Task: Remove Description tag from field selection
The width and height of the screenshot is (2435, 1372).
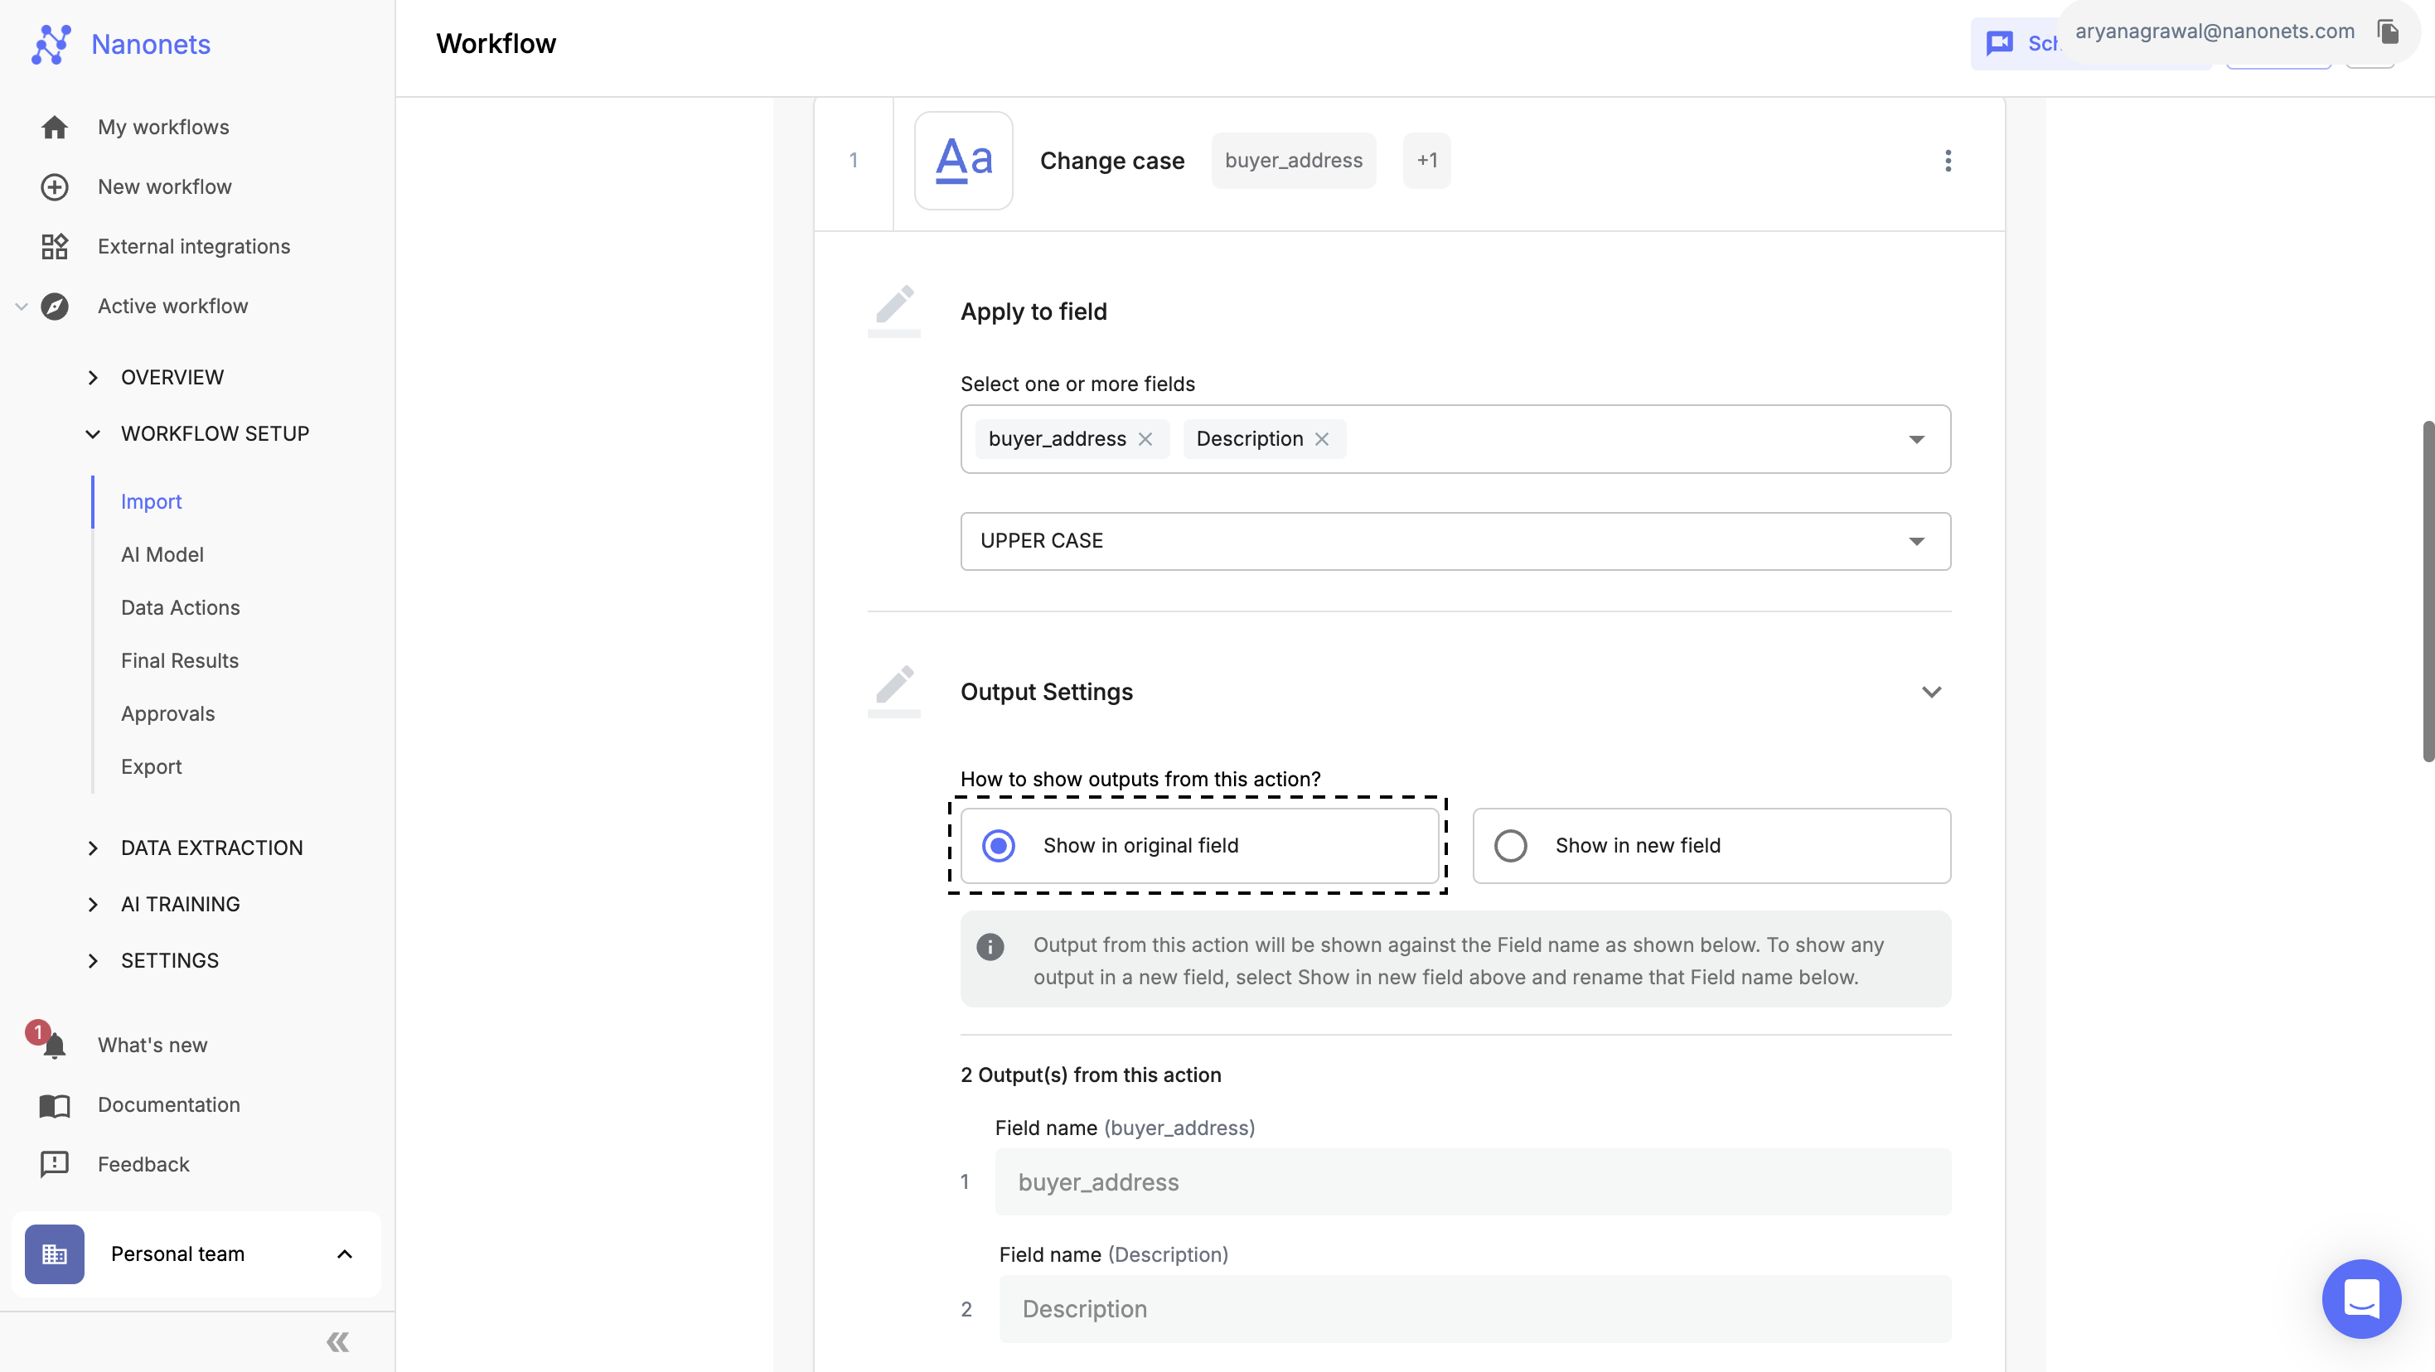Action: 1323,437
